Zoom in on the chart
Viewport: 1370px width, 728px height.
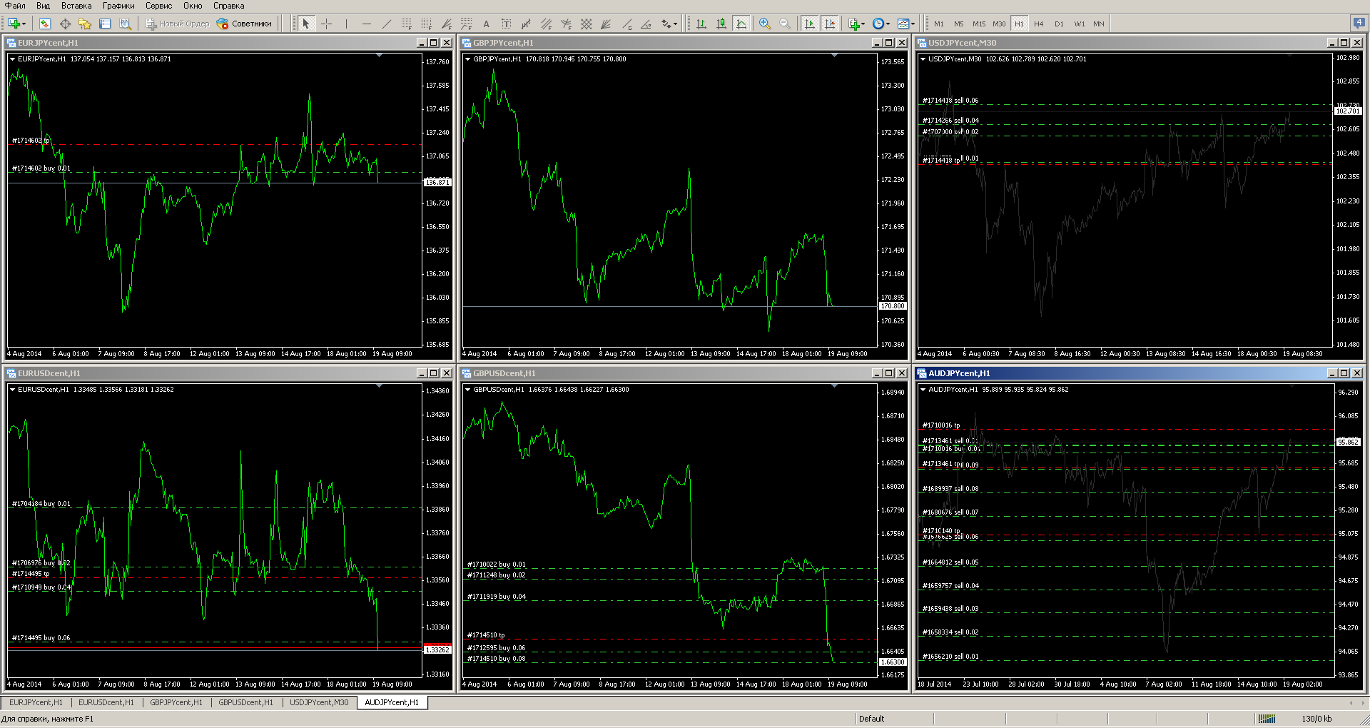click(x=764, y=24)
